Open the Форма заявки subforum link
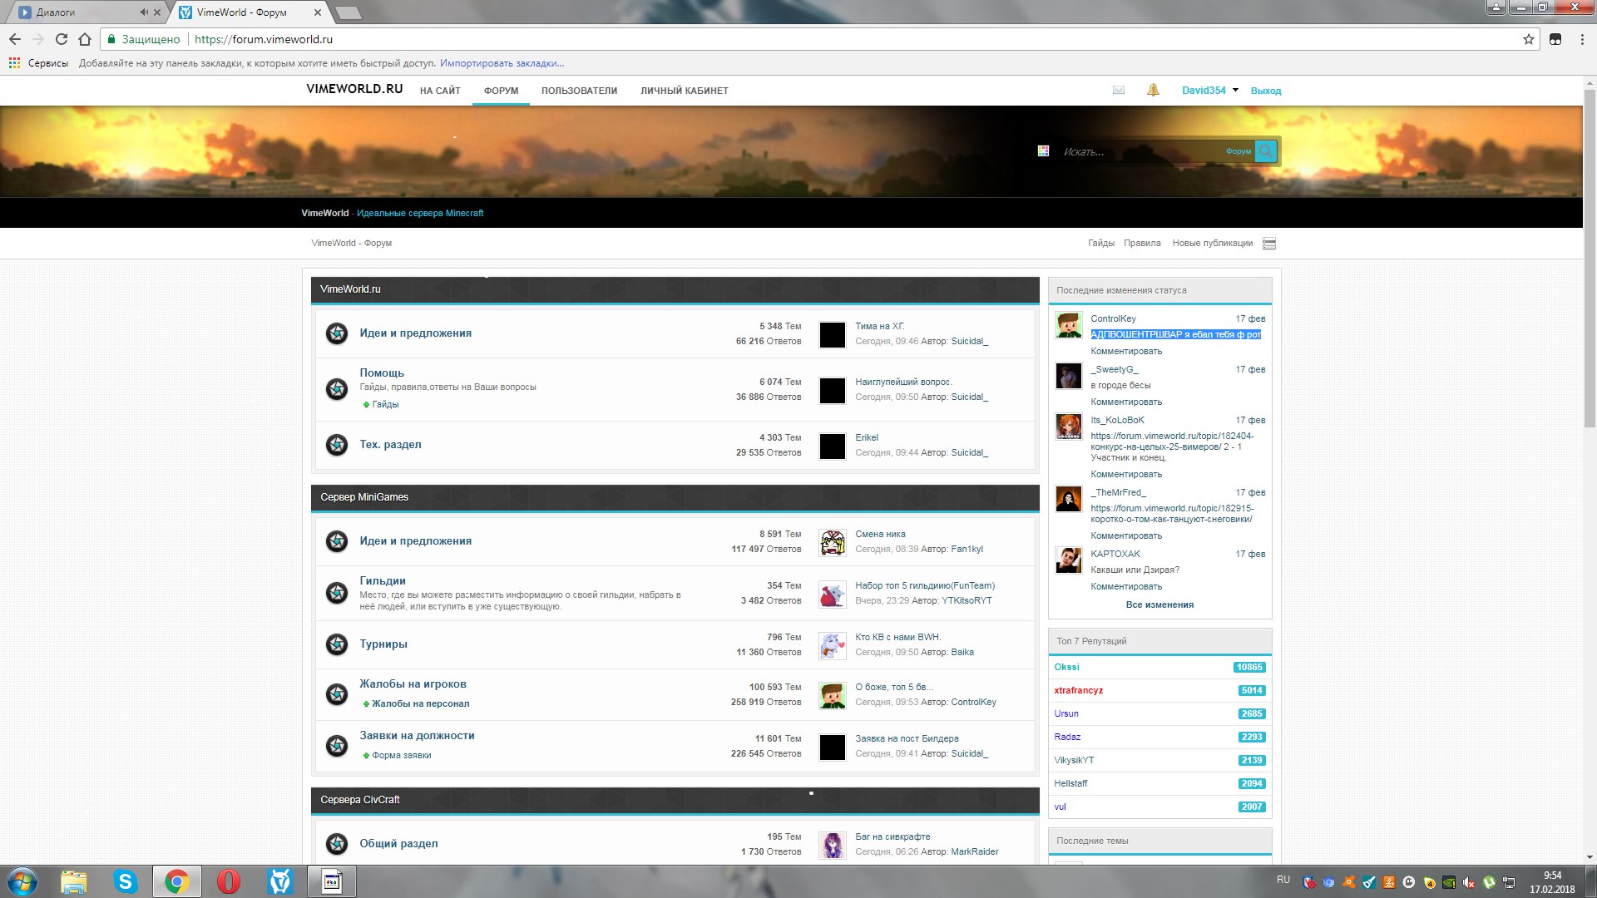Screen dimensions: 1597x898 (x=401, y=755)
